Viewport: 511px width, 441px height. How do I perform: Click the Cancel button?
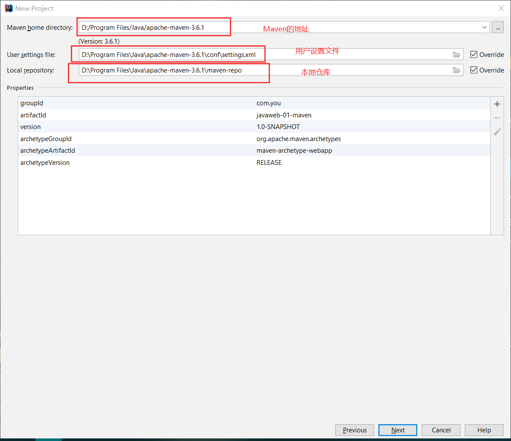click(x=441, y=430)
